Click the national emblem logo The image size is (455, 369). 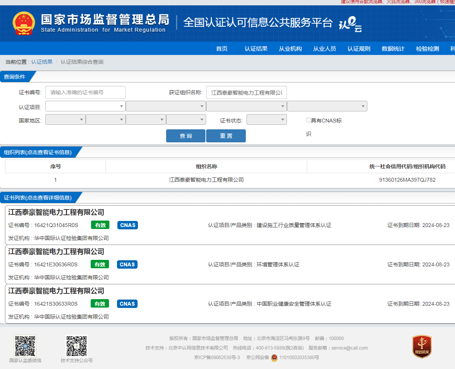24,23
